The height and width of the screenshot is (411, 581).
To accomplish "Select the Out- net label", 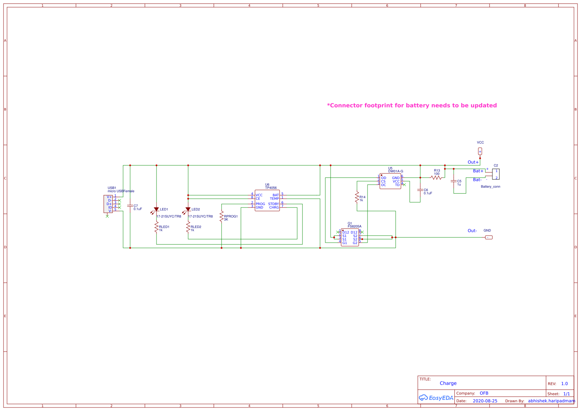I will tap(472, 231).
